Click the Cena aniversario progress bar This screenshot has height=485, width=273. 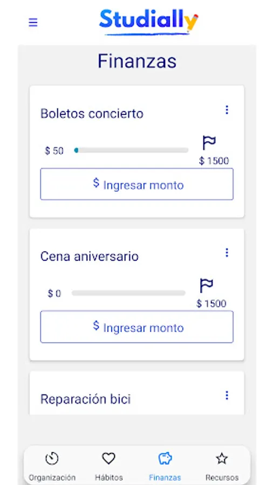click(x=128, y=293)
